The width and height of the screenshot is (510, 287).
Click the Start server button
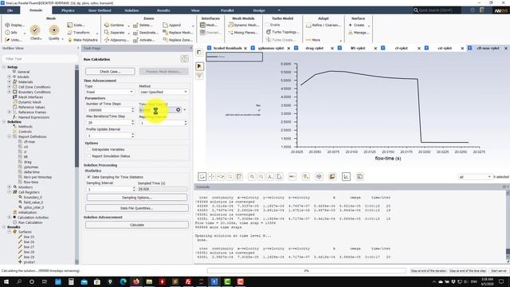499,271
